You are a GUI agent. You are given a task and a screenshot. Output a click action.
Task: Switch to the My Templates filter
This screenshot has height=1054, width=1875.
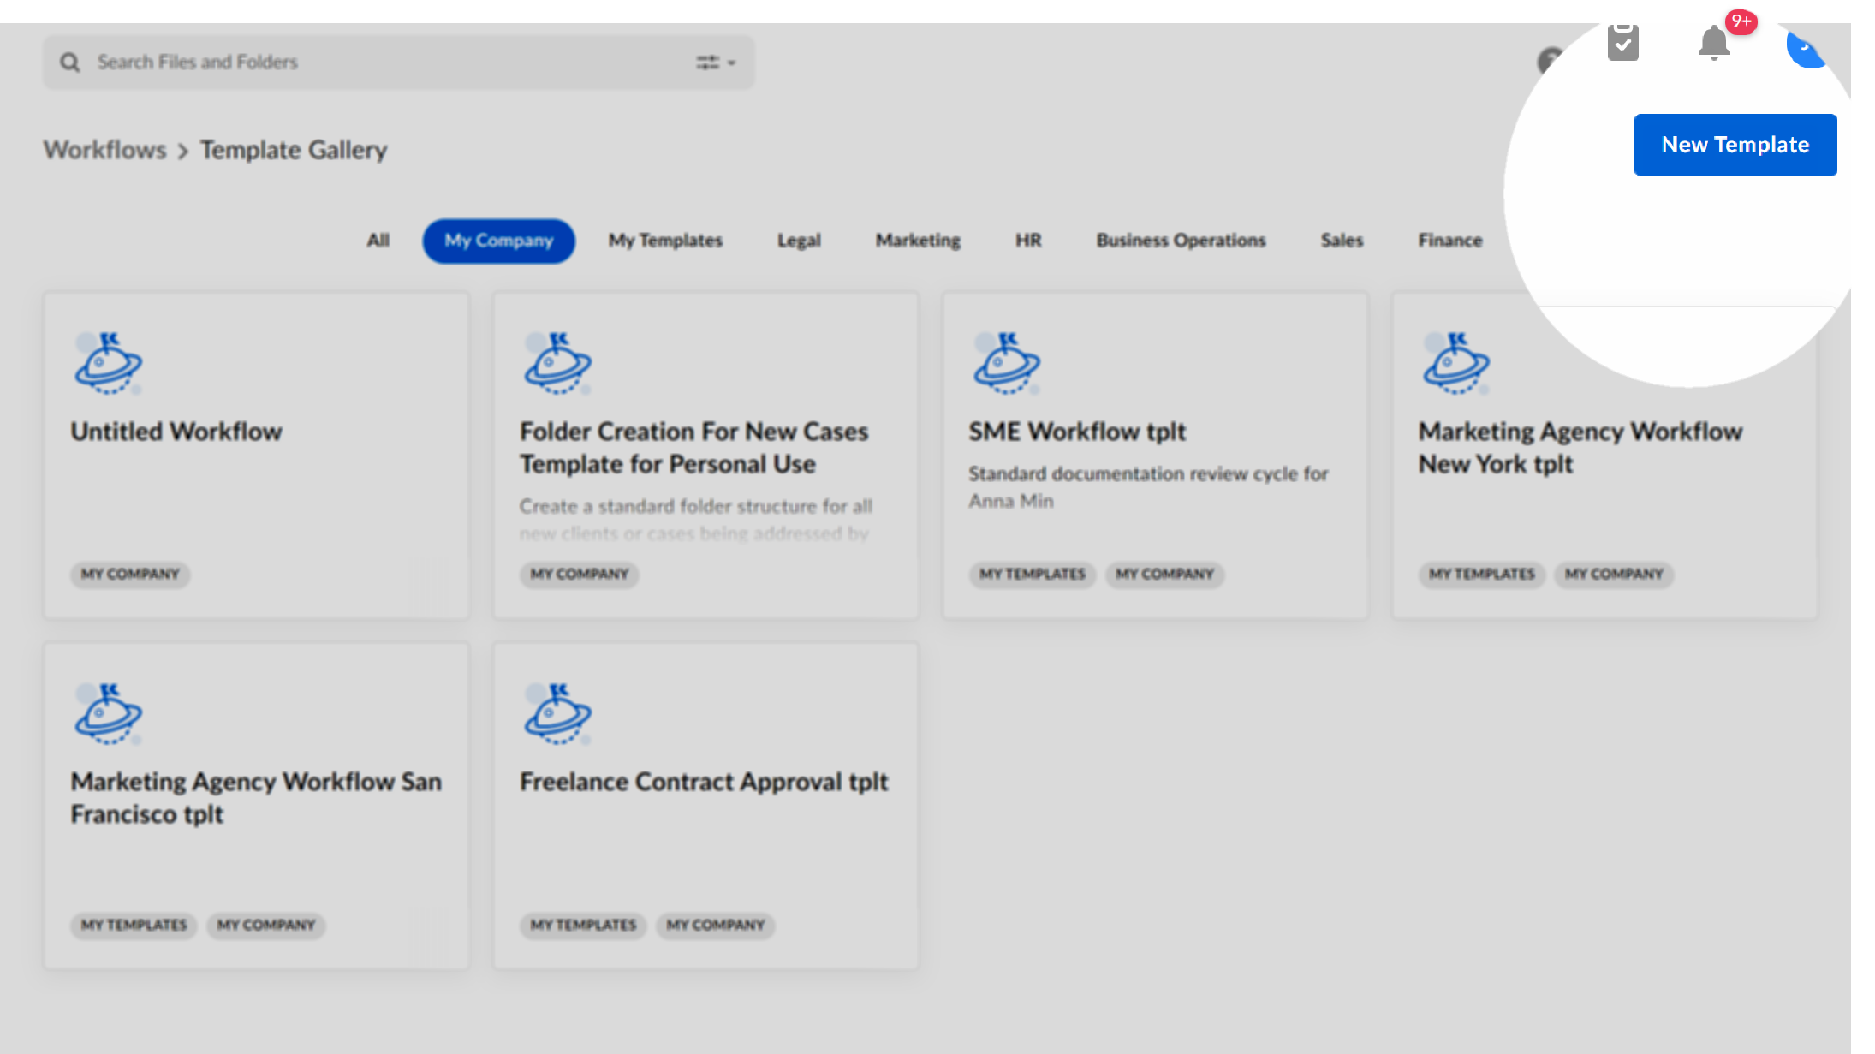point(665,241)
